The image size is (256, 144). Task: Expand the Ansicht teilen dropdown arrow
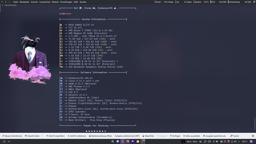(x=42, y=136)
